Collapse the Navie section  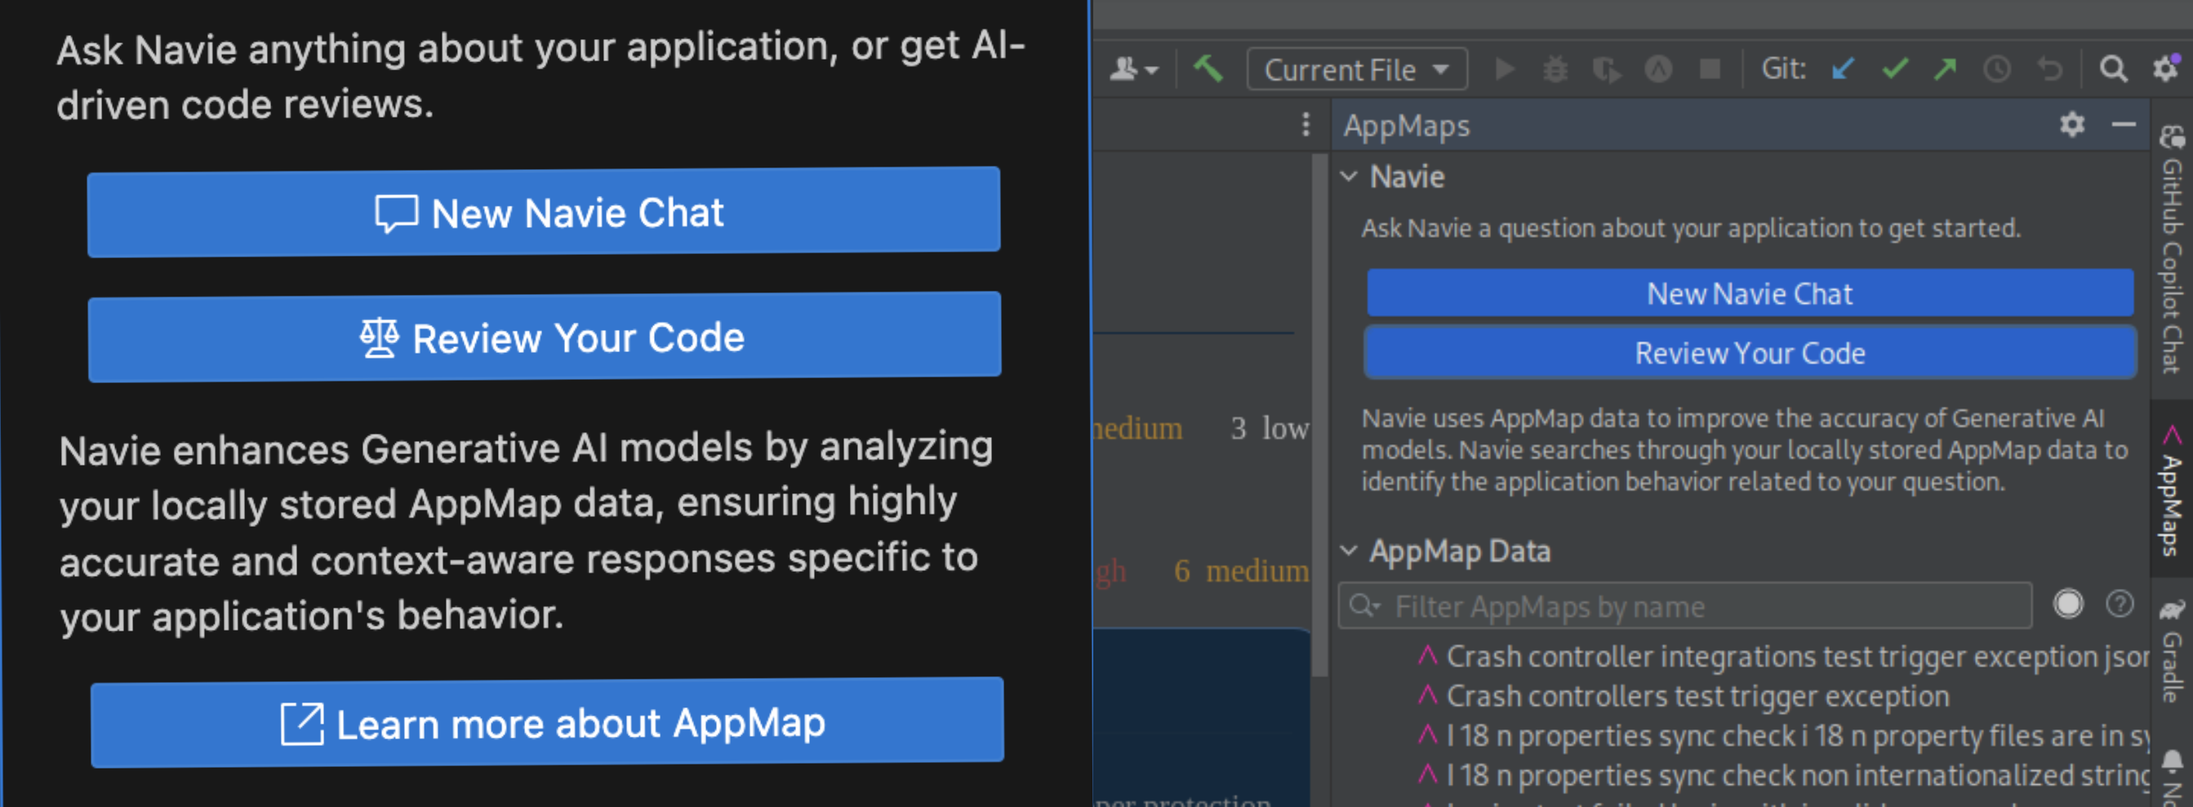[x=1350, y=176]
